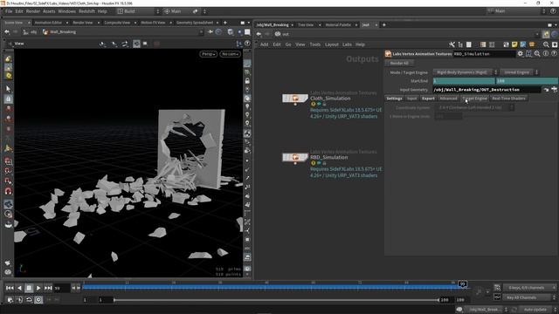Open the parameter pane gear settings menu
The image size is (559, 314).
521,54
